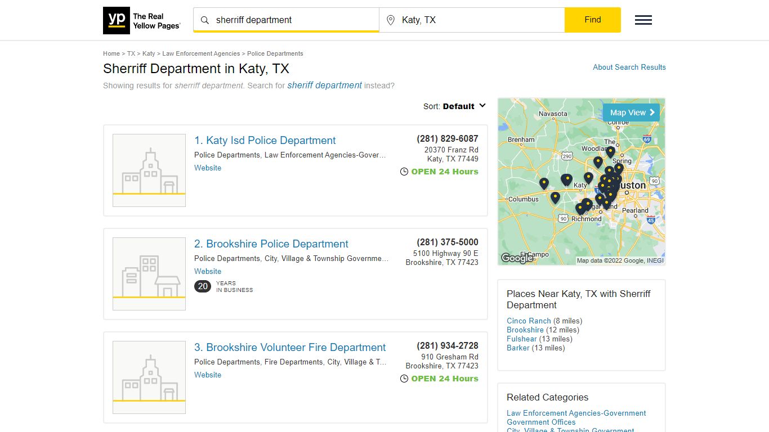This screenshot has height=432, width=769.
Task: Click address 5100 Highway 90 E
Action: point(446,253)
